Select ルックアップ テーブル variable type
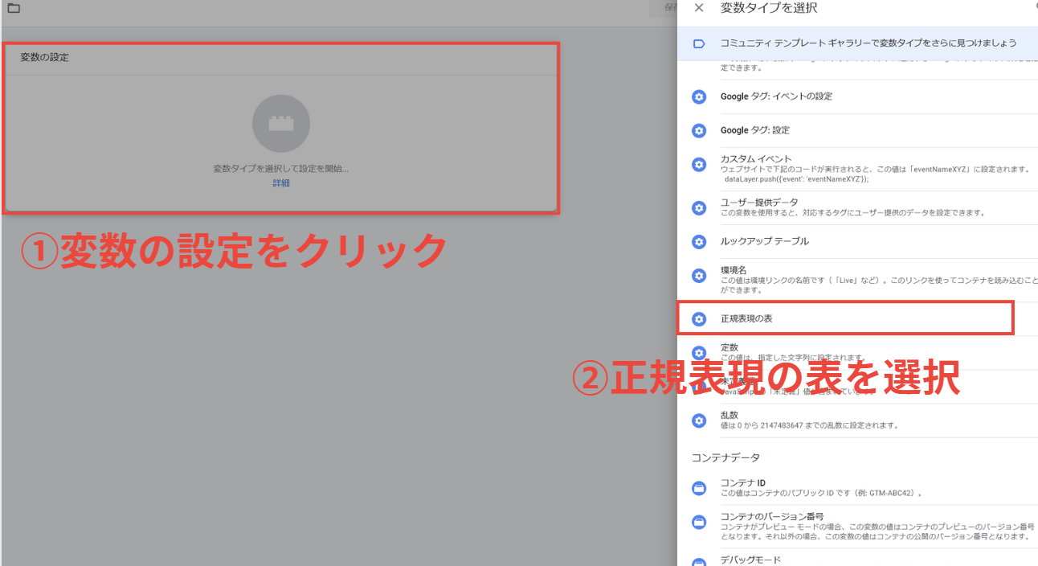 tap(857, 241)
